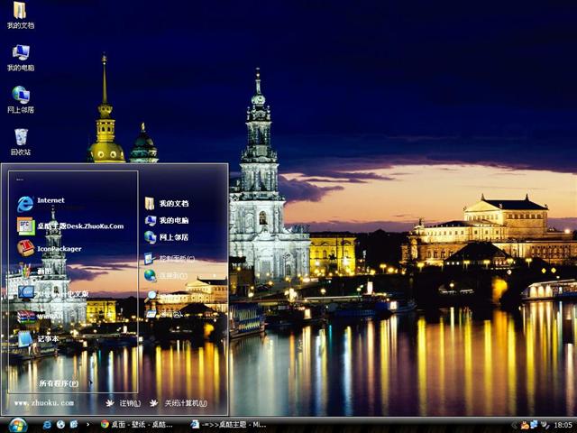Select the 网上邻居 desktop icon
Screen dimensions: 577x433
coord(21,100)
